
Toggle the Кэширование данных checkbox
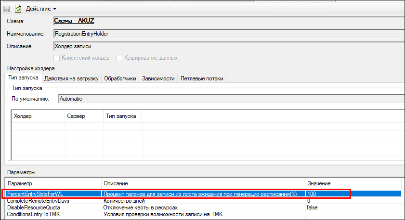click(119, 58)
